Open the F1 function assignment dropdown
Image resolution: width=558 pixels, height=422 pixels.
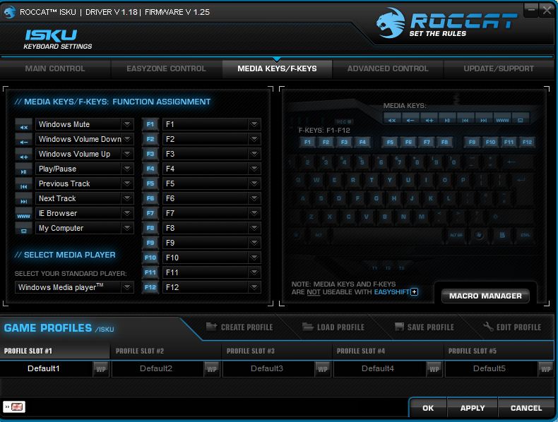point(254,124)
